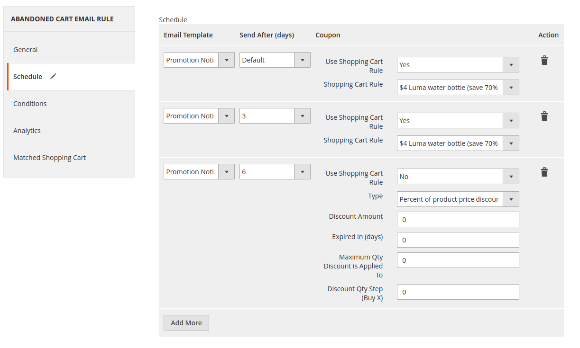The width and height of the screenshot is (580, 348).
Task: Open Send After dropdown showing Default
Action: (275, 60)
